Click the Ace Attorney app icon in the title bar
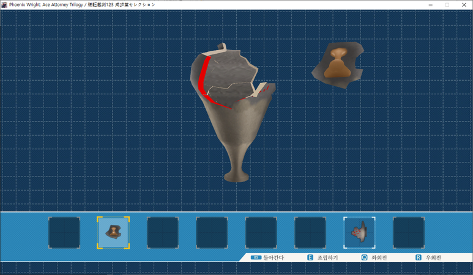The height and width of the screenshot is (275, 473). coord(4,4)
